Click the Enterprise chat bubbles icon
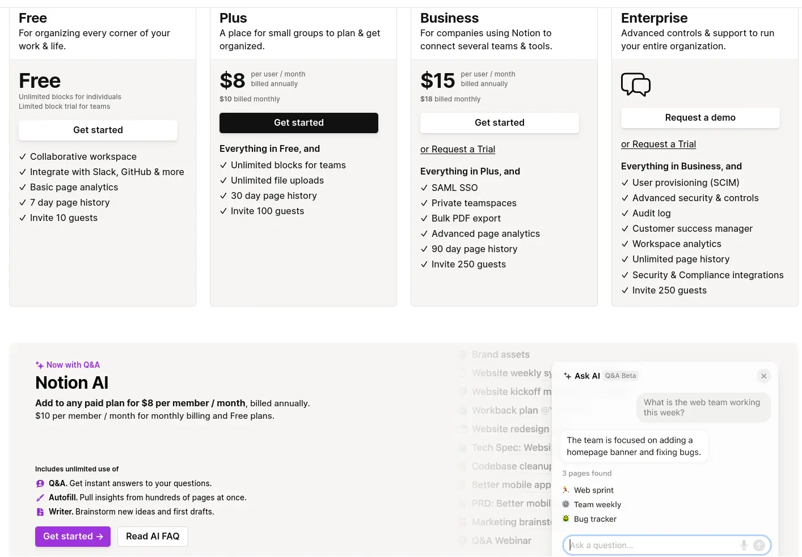Viewport: 802px width, 557px height. point(636,84)
